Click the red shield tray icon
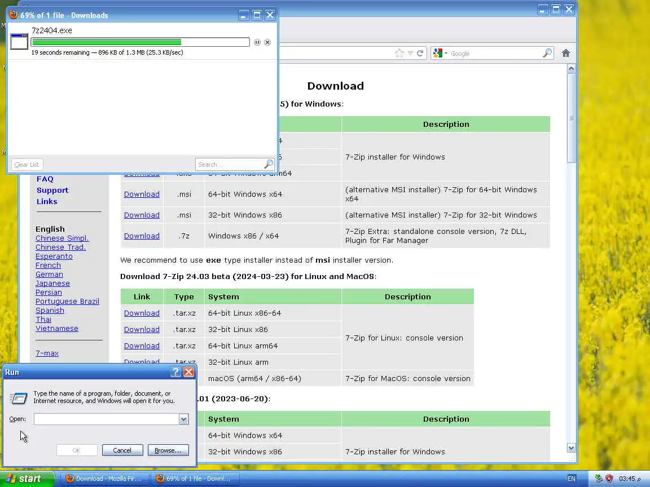This screenshot has height=487, width=650. [x=609, y=479]
